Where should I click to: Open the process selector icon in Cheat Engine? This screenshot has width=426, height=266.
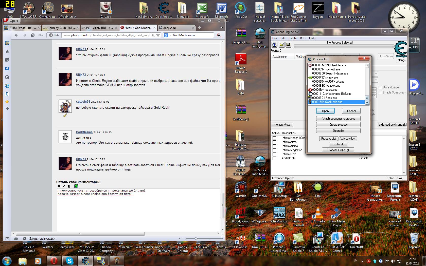[274, 45]
